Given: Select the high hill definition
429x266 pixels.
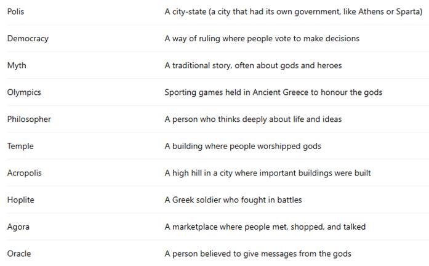Looking at the screenshot, I should 268,173.
